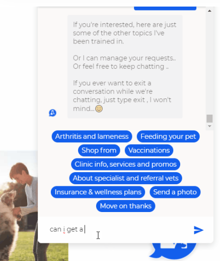
Task: Click the smiley emoji in message
Action: (x=99, y=109)
